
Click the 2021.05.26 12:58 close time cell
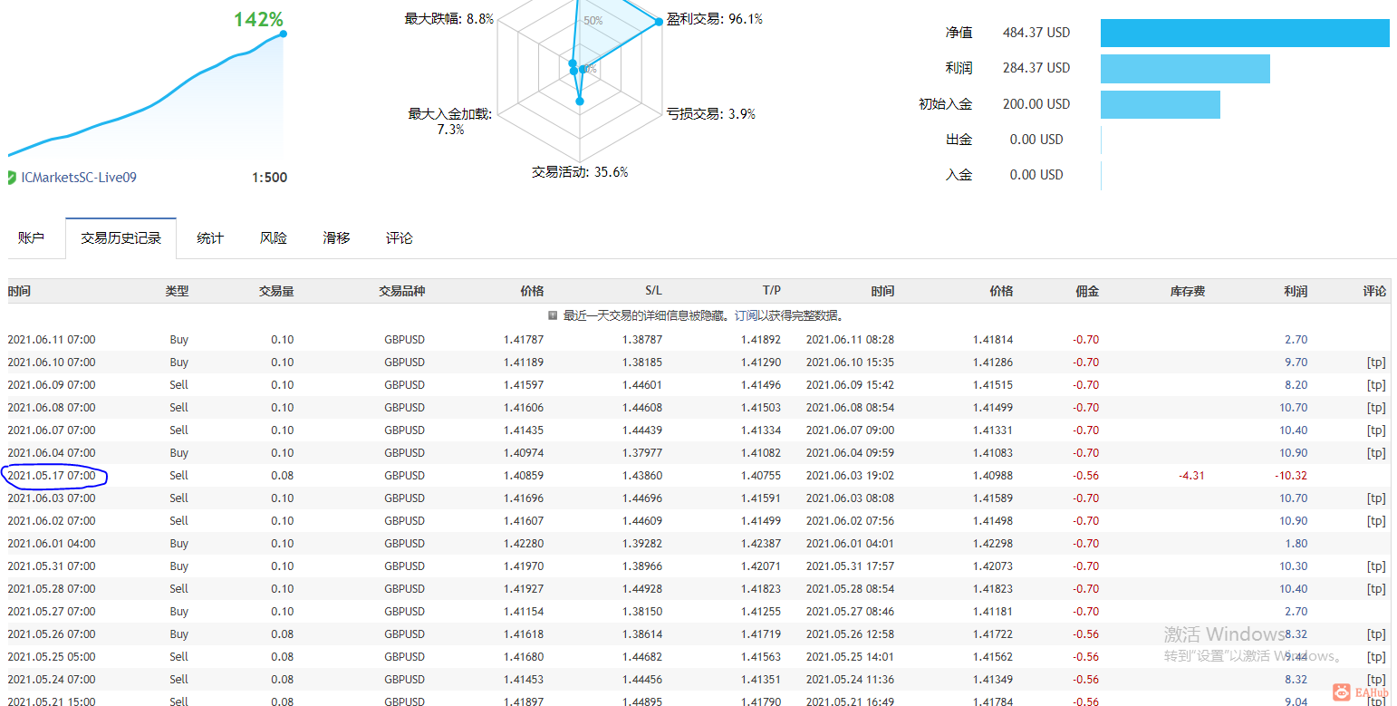click(850, 634)
